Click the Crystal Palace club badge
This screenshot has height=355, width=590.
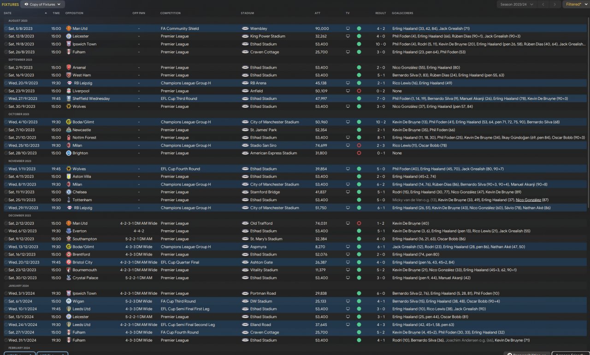[68, 278]
